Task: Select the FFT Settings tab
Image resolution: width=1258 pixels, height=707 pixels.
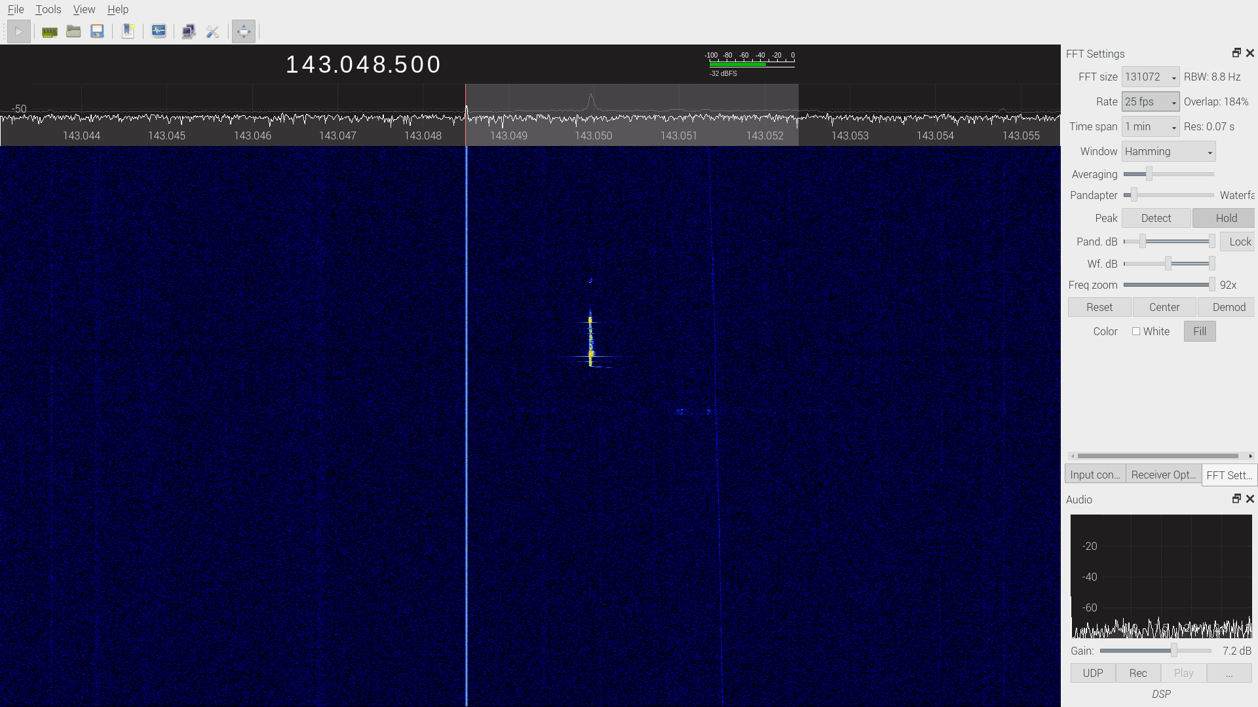Action: (x=1229, y=475)
